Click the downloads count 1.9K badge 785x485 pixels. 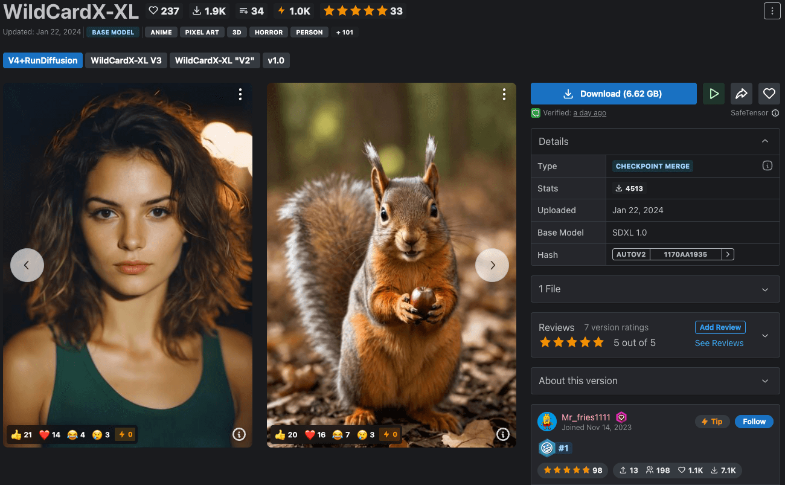(209, 11)
